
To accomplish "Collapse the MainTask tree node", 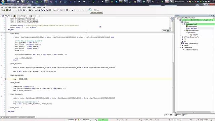I will (187, 33).
